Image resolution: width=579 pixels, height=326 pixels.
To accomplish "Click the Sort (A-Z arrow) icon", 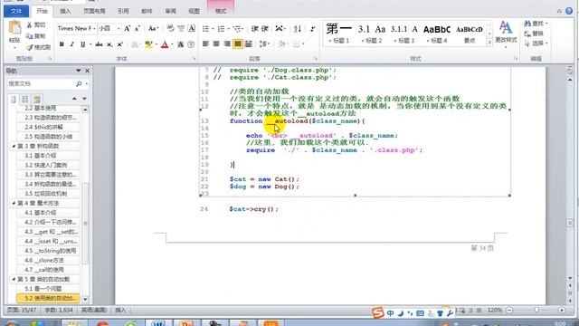I will 298,29.
